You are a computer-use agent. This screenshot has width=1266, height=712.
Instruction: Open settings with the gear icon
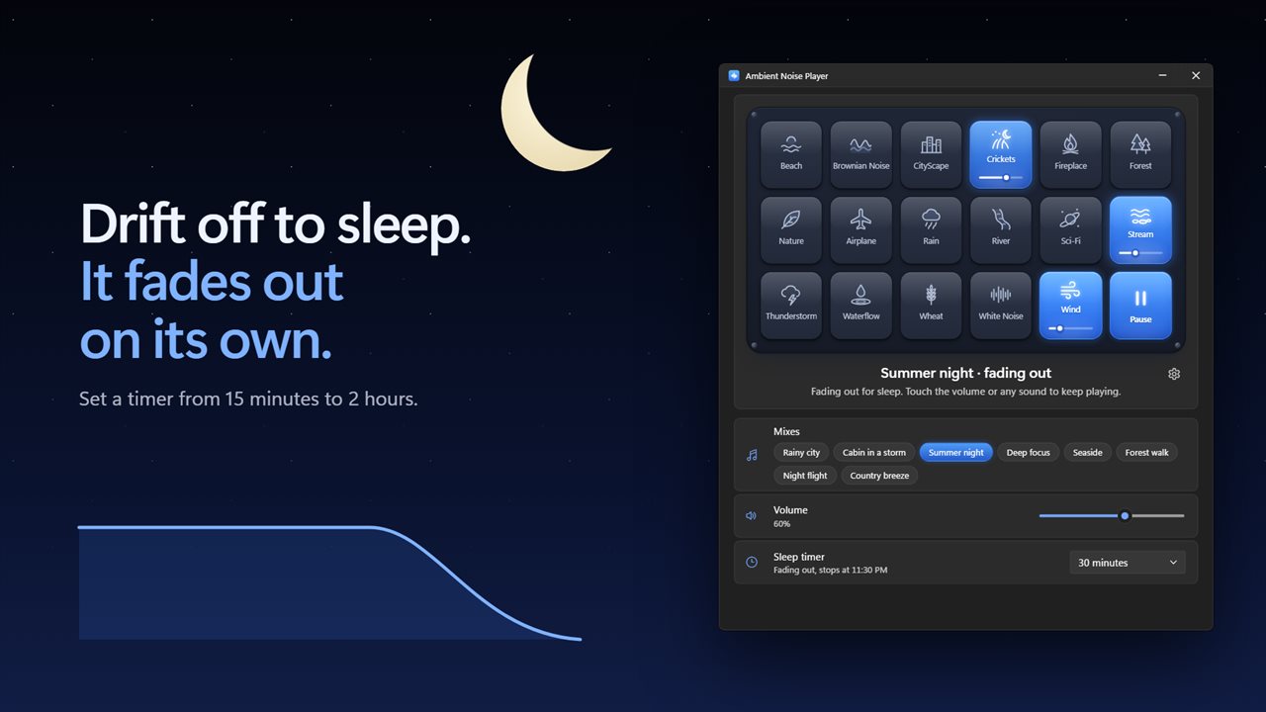[x=1174, y=374]
